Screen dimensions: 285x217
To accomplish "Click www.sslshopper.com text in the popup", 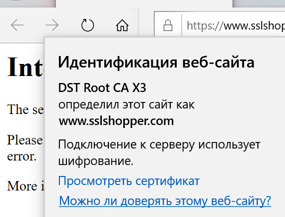I will [116, 121].
